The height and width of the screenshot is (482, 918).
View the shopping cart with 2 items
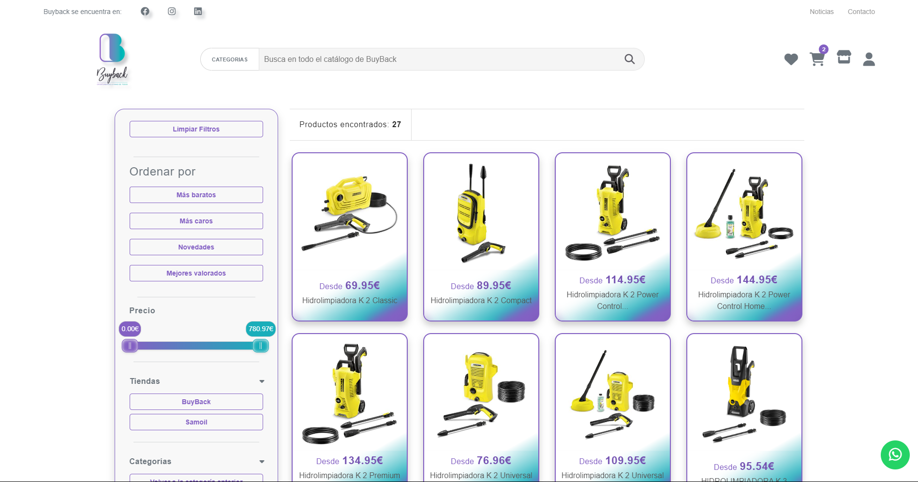[817, 59]
